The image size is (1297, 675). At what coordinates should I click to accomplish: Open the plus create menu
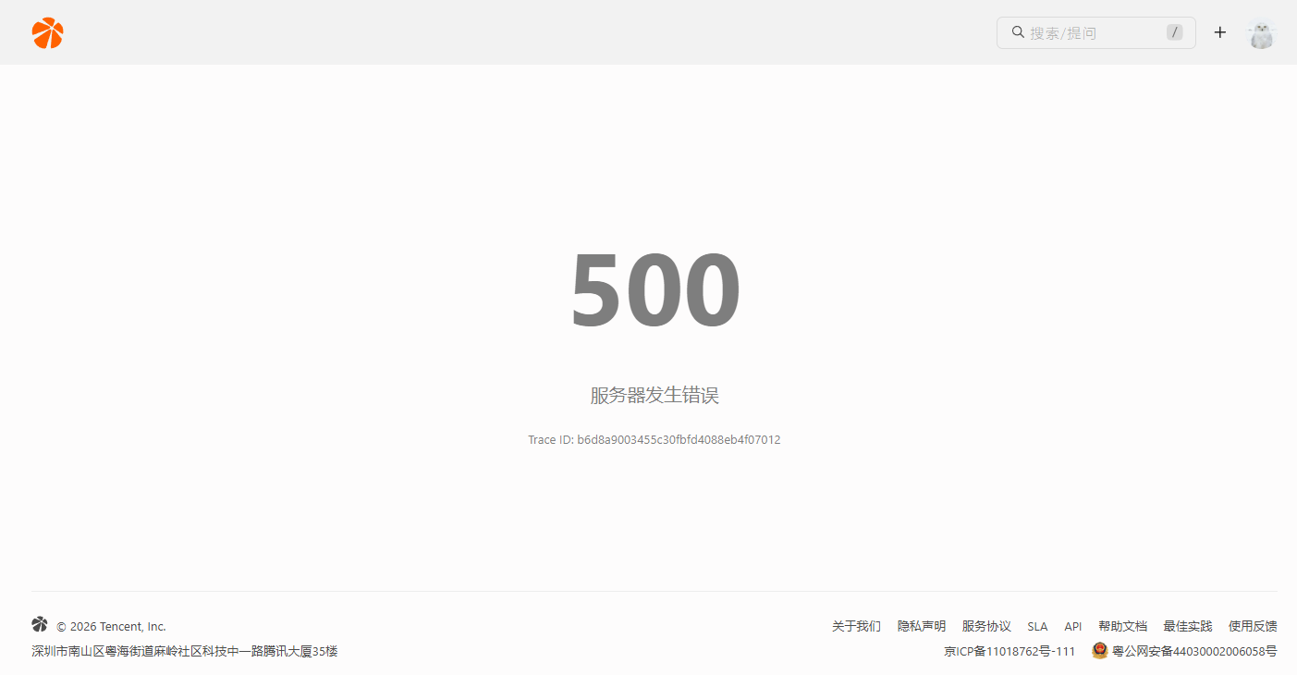coord(1220,32)
